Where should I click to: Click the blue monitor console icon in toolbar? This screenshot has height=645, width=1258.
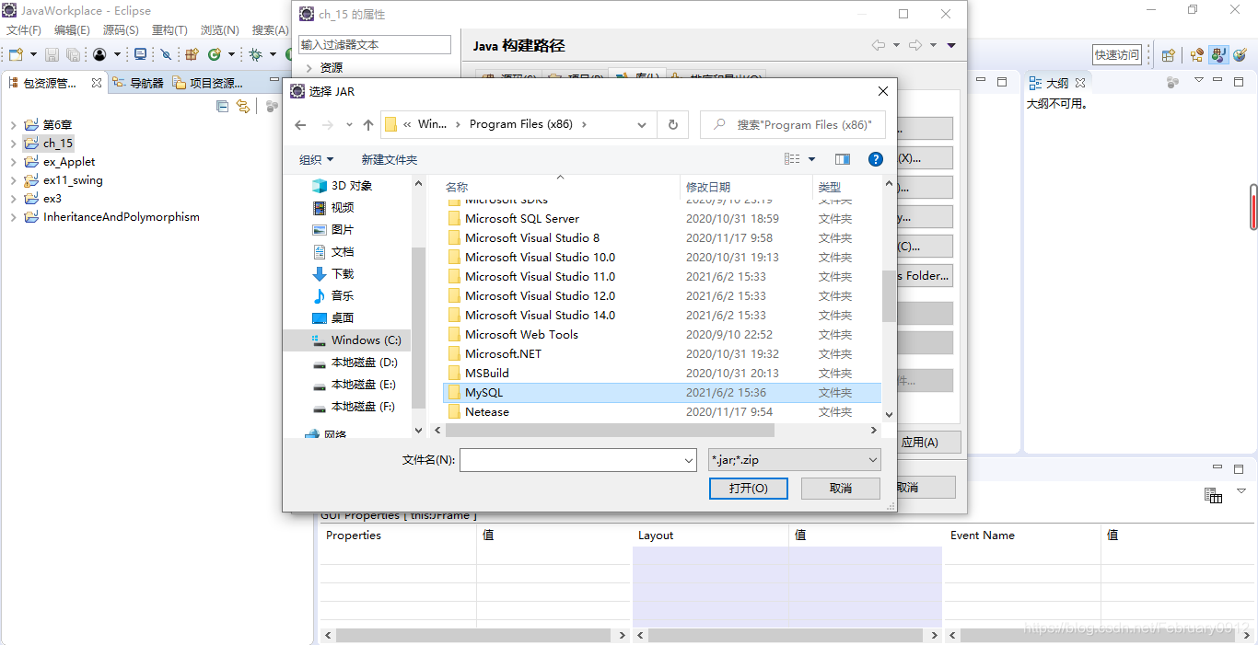click(x=141, y=55)
